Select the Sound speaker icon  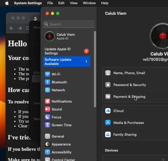(48, 109)
